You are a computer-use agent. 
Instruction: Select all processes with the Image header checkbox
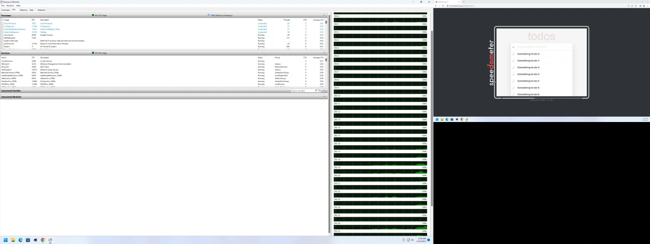2,20
